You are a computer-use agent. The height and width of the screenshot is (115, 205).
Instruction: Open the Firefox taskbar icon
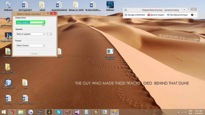pyautogui.click(x=12, y=112)
